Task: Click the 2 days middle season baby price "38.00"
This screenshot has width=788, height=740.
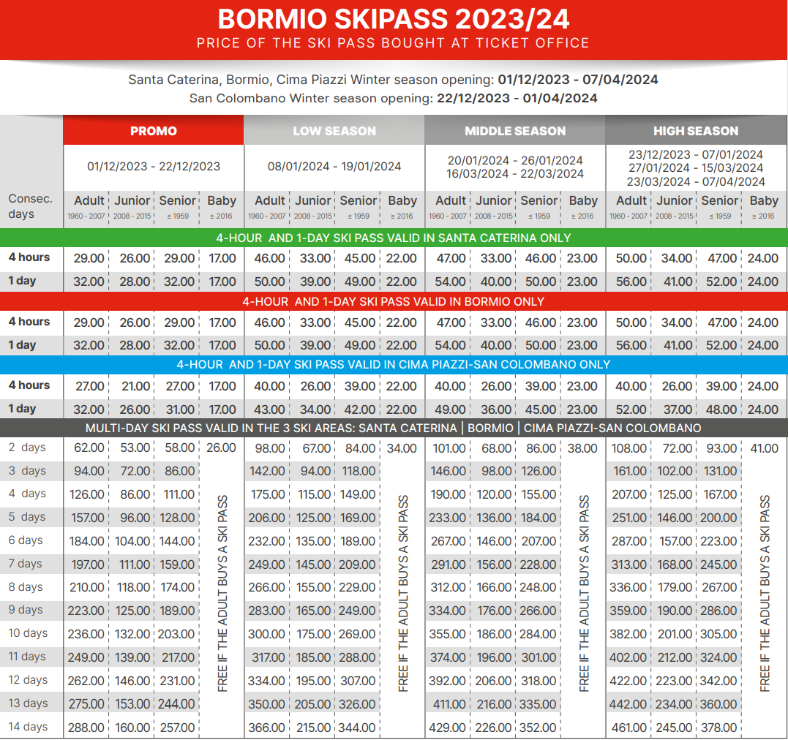Action: pyautogui.click(x=582, y=448)
